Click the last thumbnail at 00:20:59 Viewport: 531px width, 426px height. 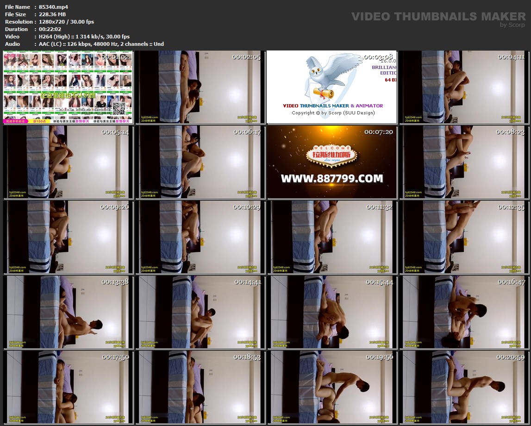pyautogui.click(x=463, y=387)
